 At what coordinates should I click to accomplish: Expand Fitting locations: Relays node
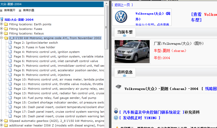click(1, 33)
